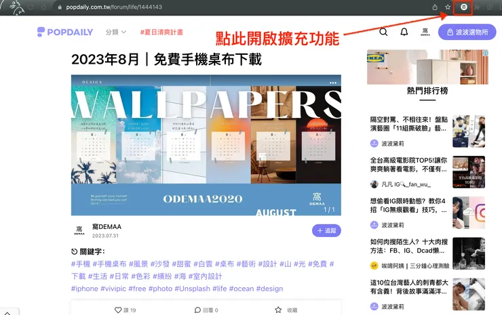Click Instagram thumbnail of IG無痕觀看 article

pos(469,213)
